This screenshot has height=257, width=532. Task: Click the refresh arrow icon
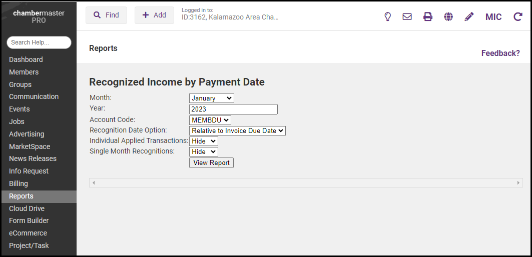tap(518, 16)
